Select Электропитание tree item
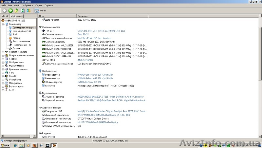 (21, 42)
